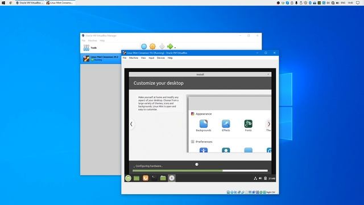
Task: Switch to Oracle VM VirtualBox taskbar item
Action: (30, 3)
